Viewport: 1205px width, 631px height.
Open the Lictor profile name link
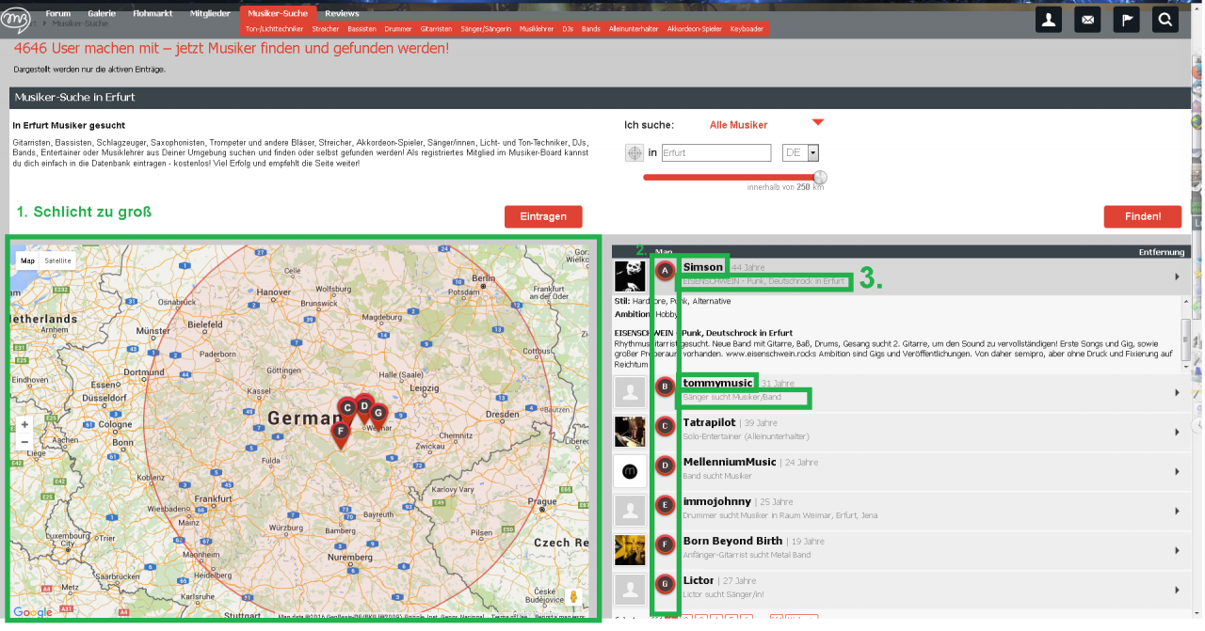pyautogui.click(x=699, y=580)
